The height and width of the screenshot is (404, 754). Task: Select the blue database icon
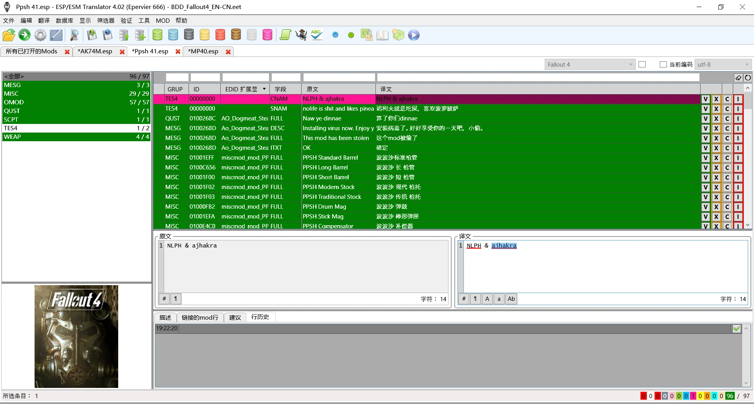point(173,35)
